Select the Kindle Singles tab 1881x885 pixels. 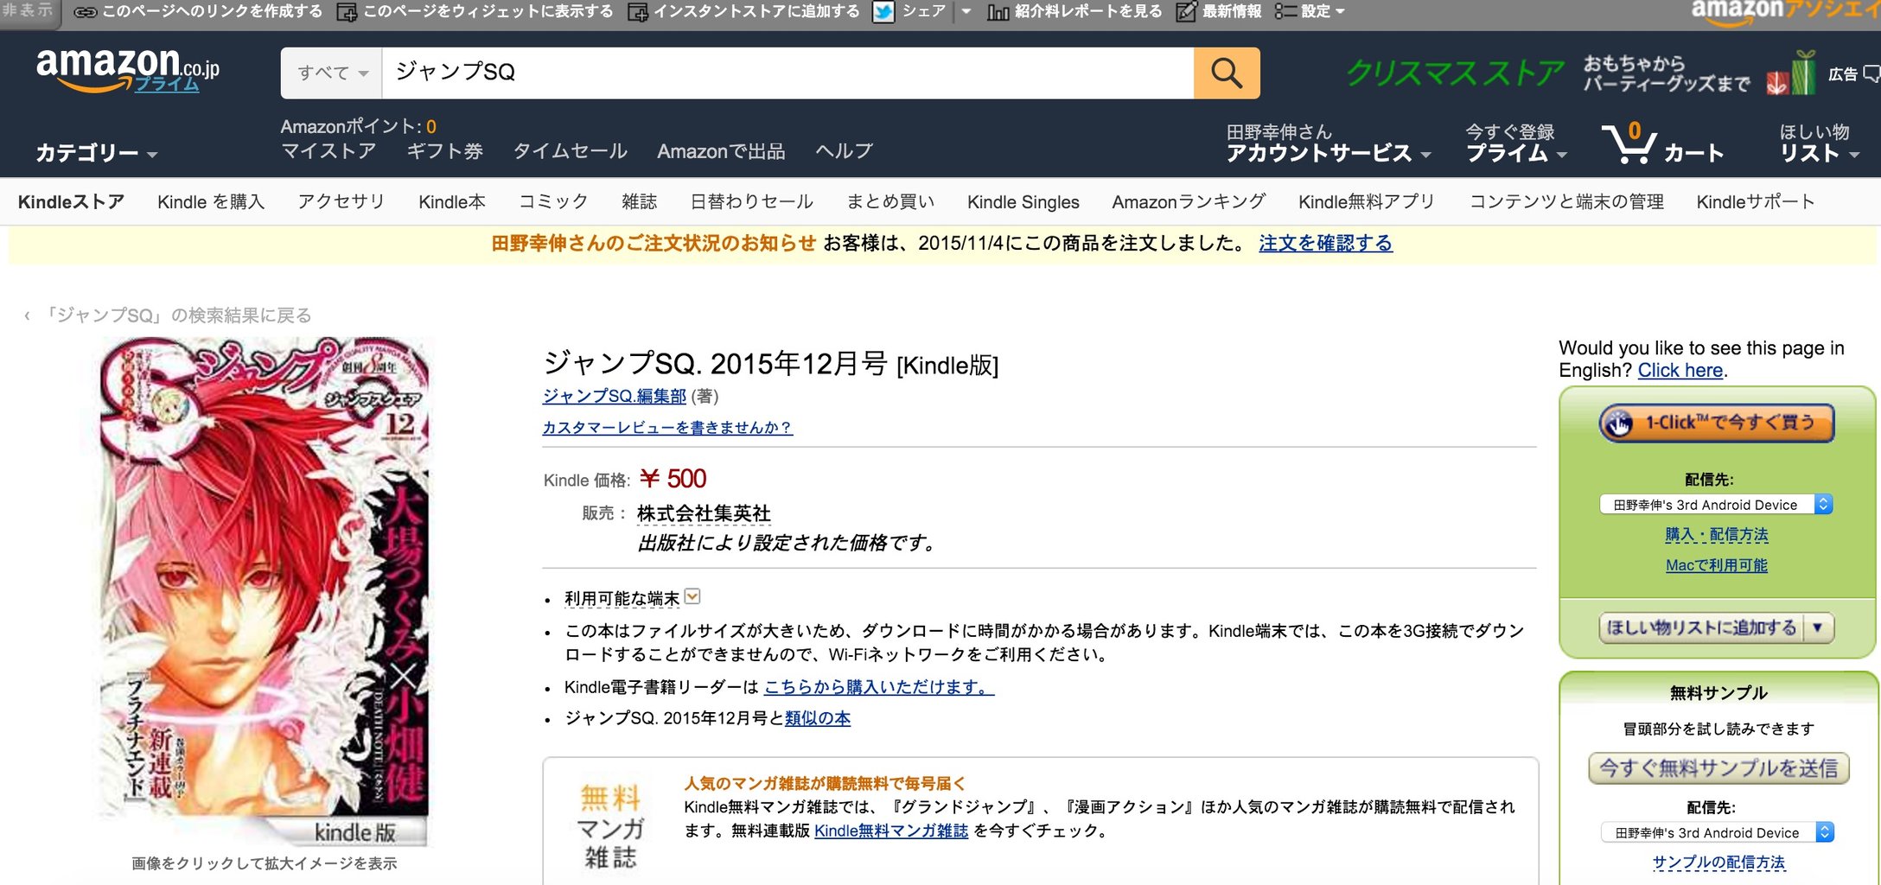click(1023, 202)
